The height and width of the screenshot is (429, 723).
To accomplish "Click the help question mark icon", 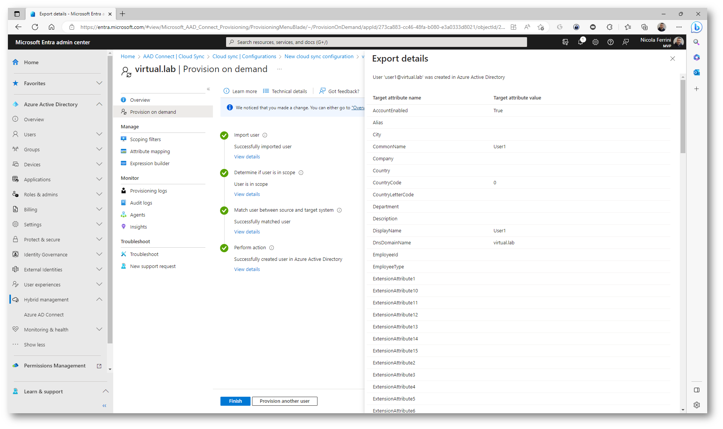I will tap(611, 42).
